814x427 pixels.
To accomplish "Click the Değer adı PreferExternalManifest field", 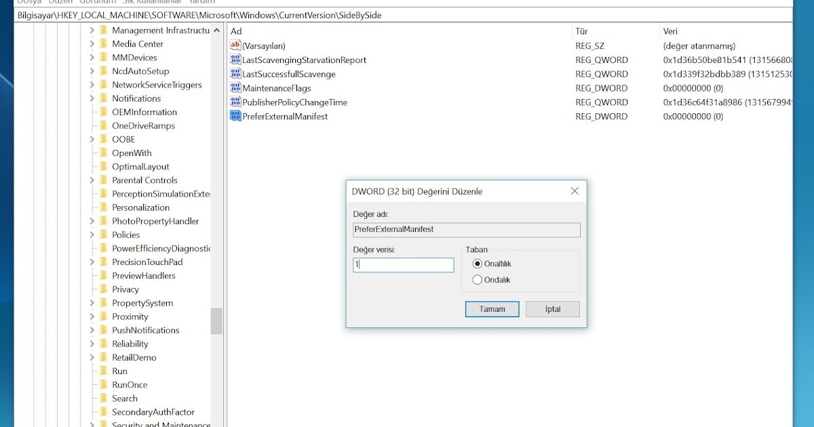I will (467, 230).
